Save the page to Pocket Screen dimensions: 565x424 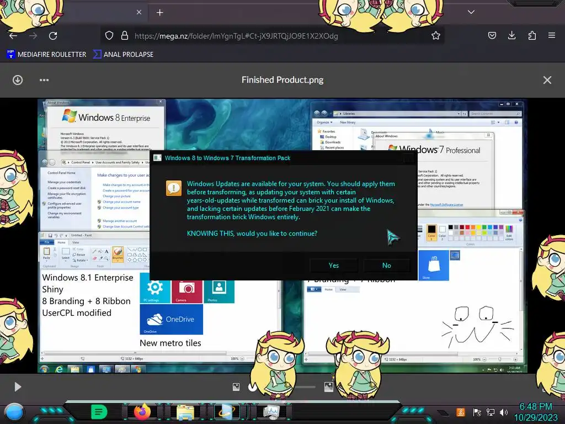pos(492,35)
